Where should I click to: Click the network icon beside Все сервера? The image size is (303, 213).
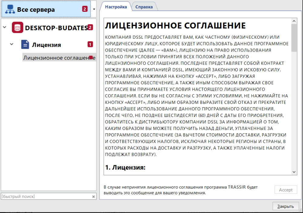(10, 9)
